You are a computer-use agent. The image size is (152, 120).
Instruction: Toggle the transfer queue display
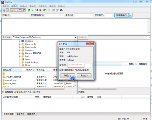(x=24, y=10)
